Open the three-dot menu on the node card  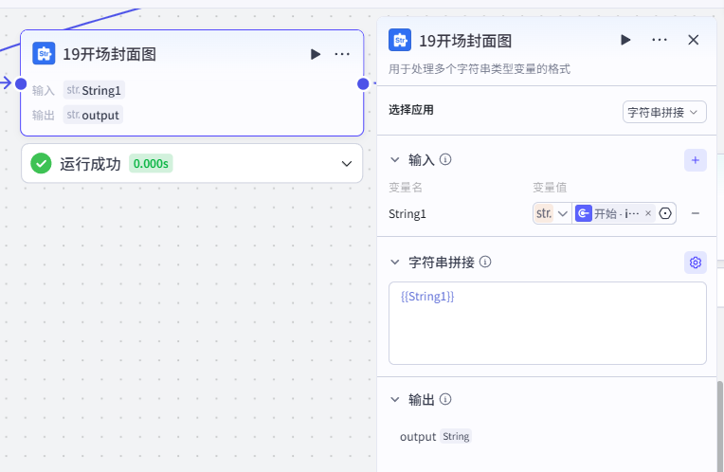(342, 54)
